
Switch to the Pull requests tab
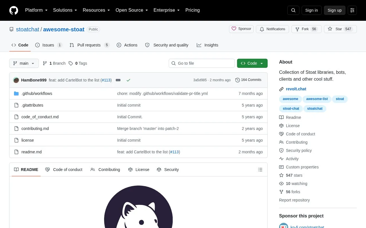click(89, 45)
